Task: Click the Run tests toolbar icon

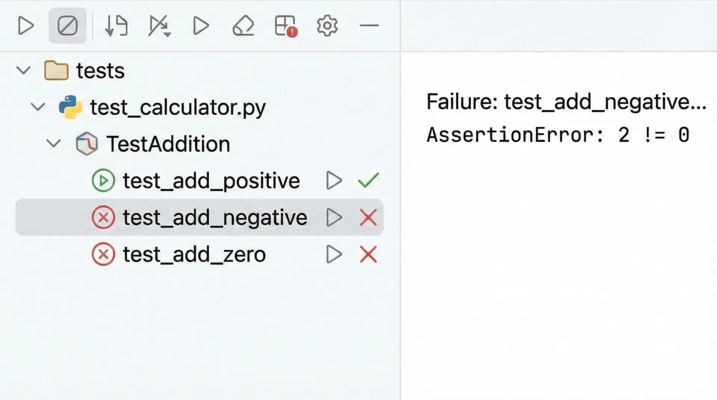Action: point(26,26)
